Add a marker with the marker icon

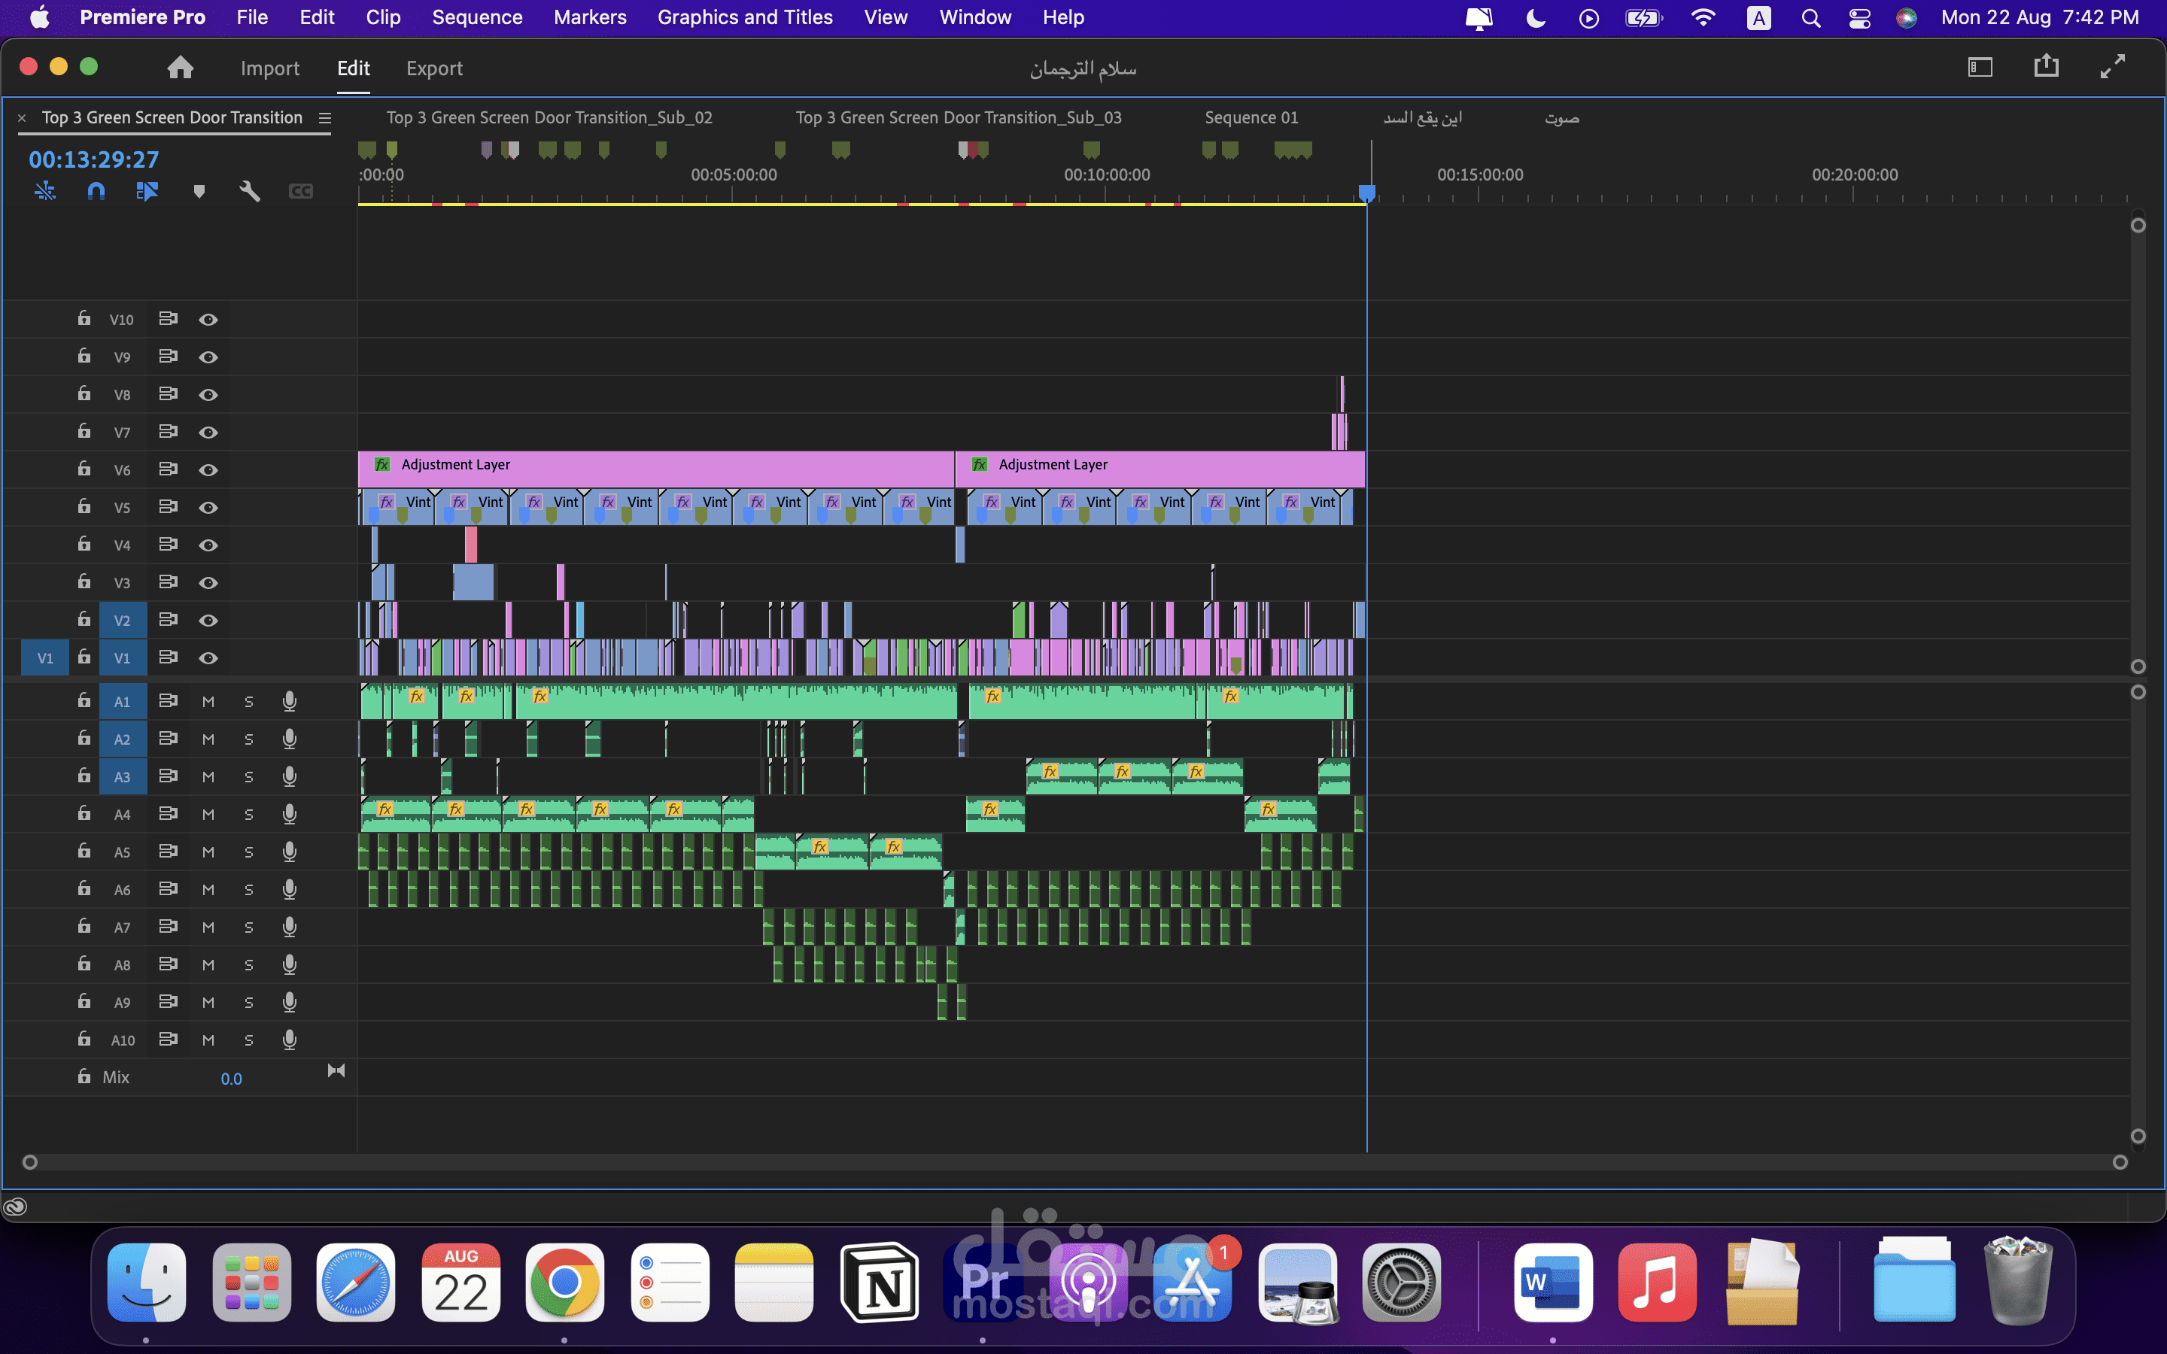click(x=199, y=191)
